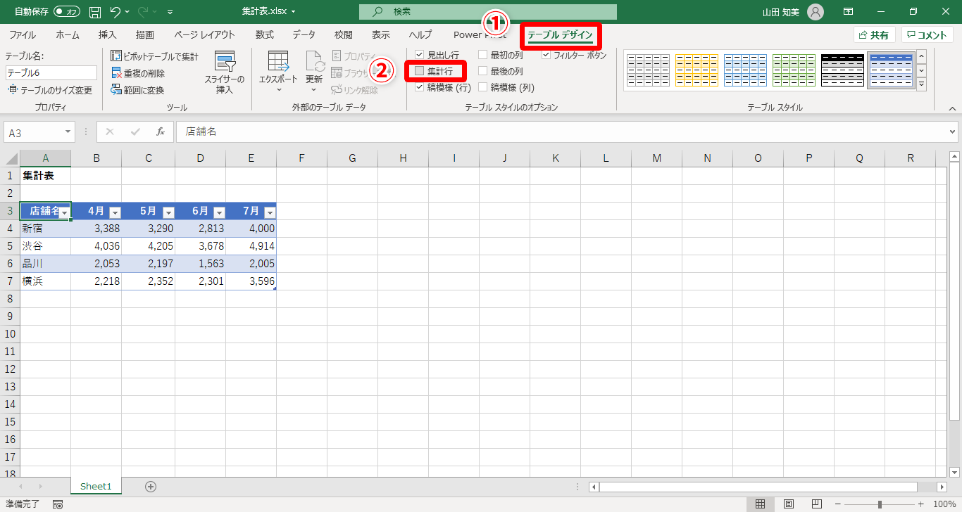Toggle the AutoSave (自動保存) switch
The width and height of the screenshot is (962, 512).
click(67, 12)
